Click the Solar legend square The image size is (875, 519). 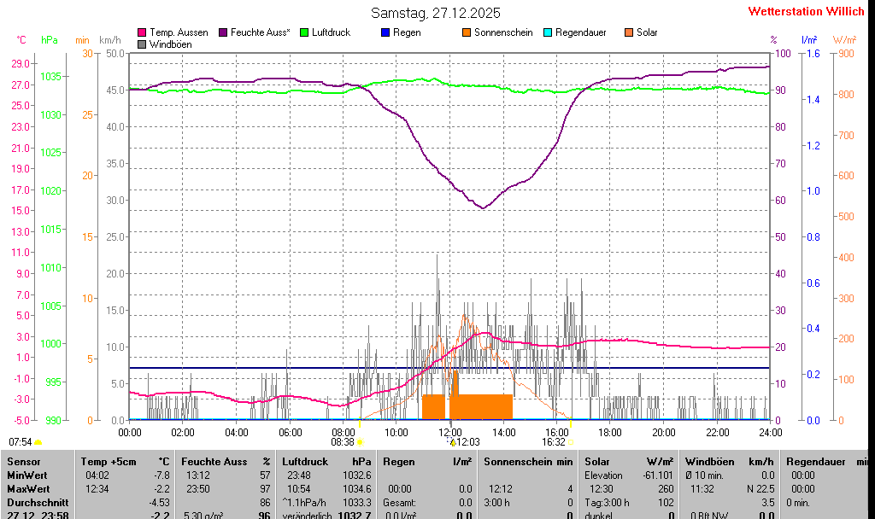pos(628,32)
